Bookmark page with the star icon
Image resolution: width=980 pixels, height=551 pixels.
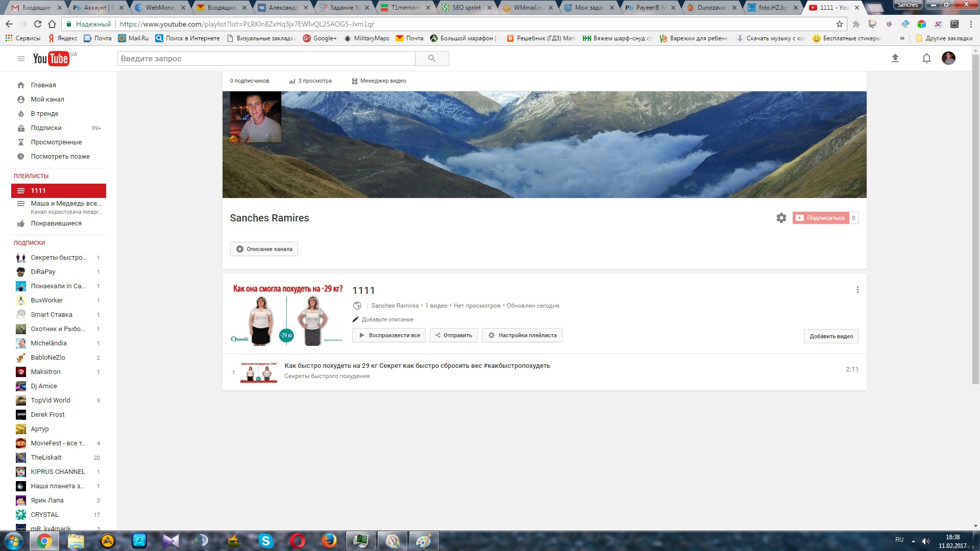pyautogui.click(x=840, y=24)
